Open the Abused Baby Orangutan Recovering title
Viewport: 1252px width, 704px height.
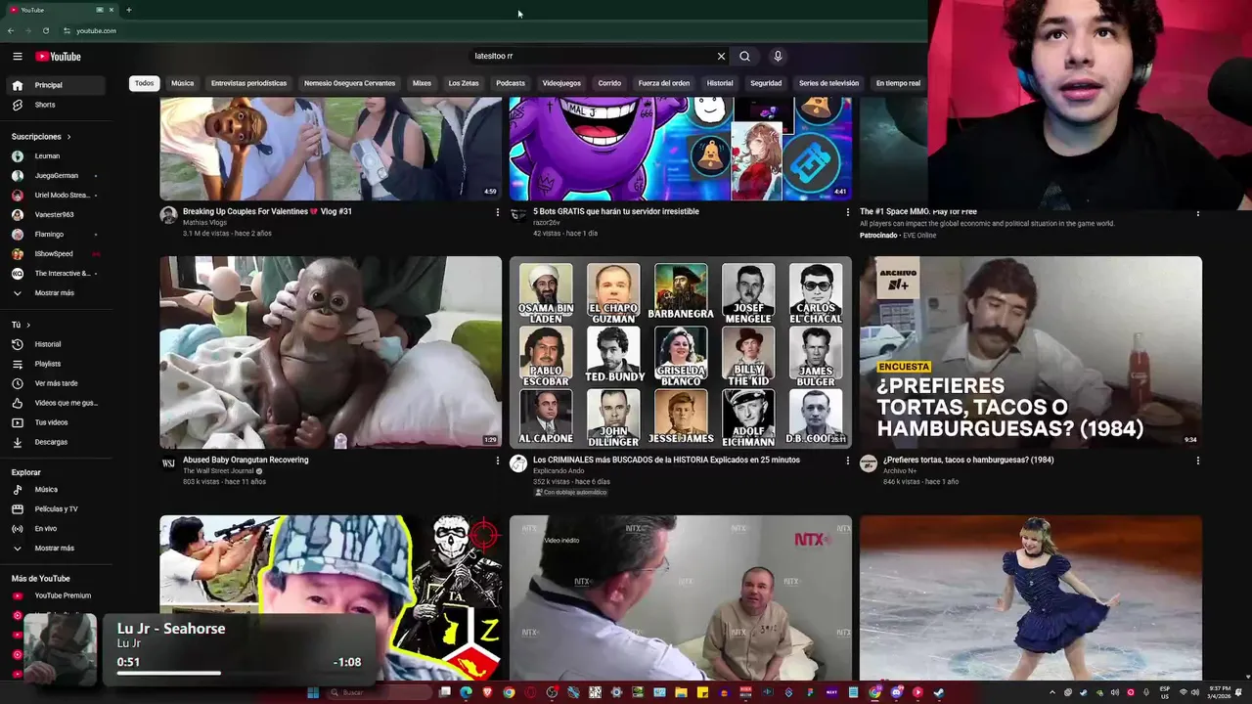point(246,460)
